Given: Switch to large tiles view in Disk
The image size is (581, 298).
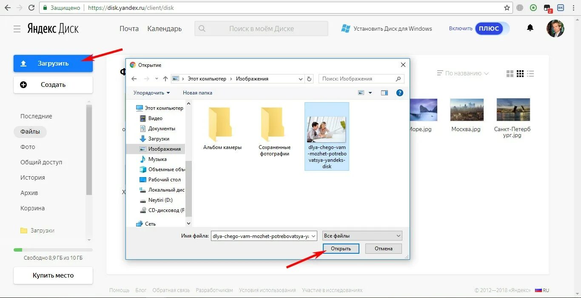Looking at the screenshot, I should pos(510,74).
